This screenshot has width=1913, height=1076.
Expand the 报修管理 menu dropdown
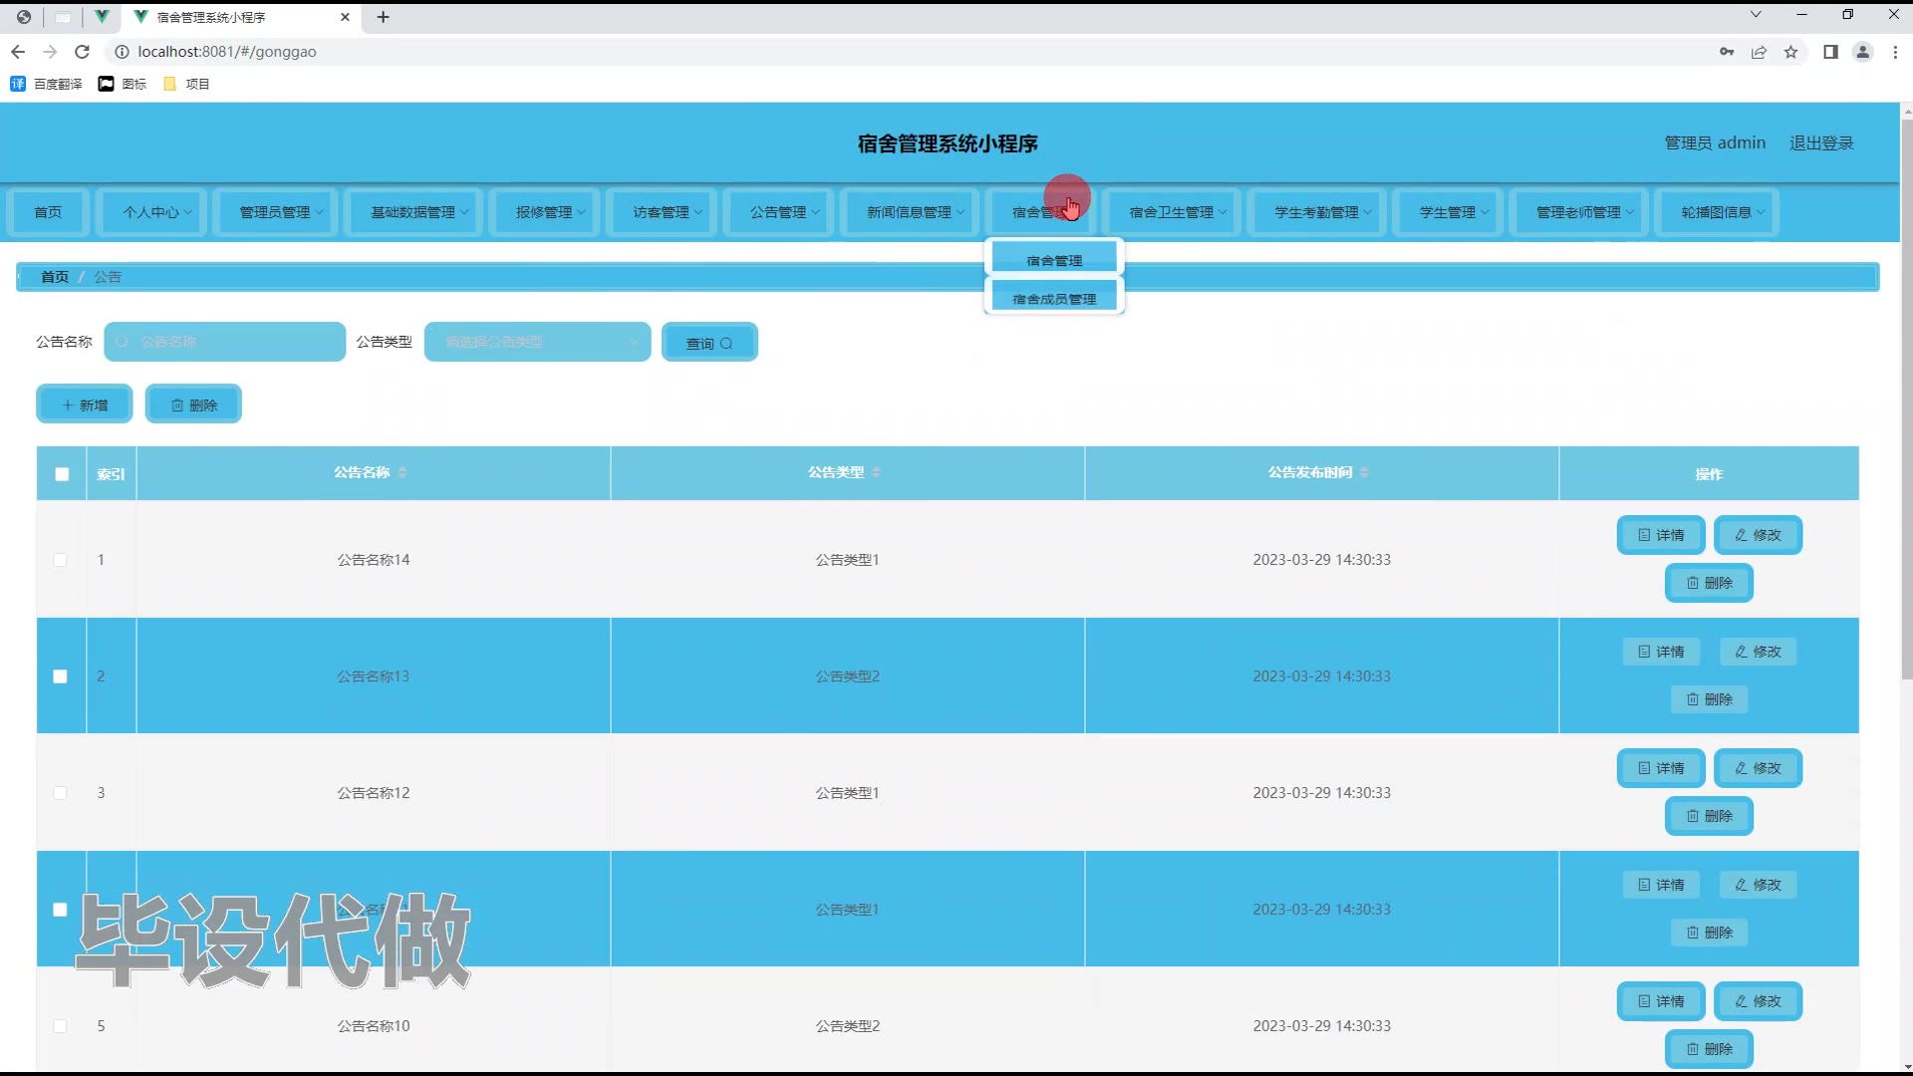pyautogui.click(x=549, y=212)
